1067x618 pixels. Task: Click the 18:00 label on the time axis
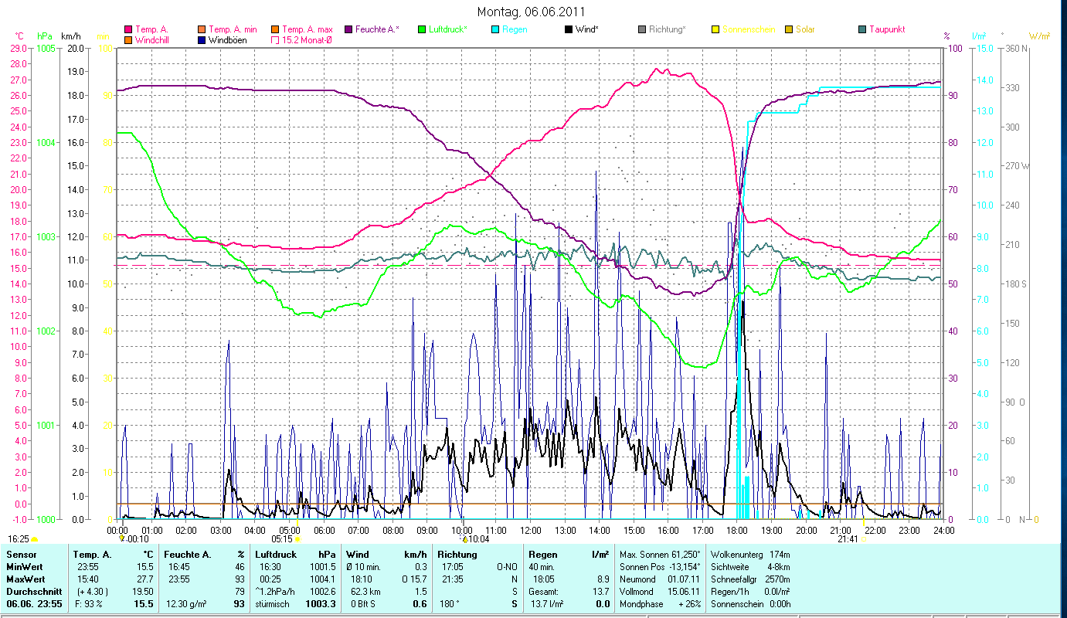[x=737, y=530]
